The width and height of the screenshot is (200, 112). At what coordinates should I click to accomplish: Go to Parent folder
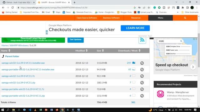click(x=12, y=56)
